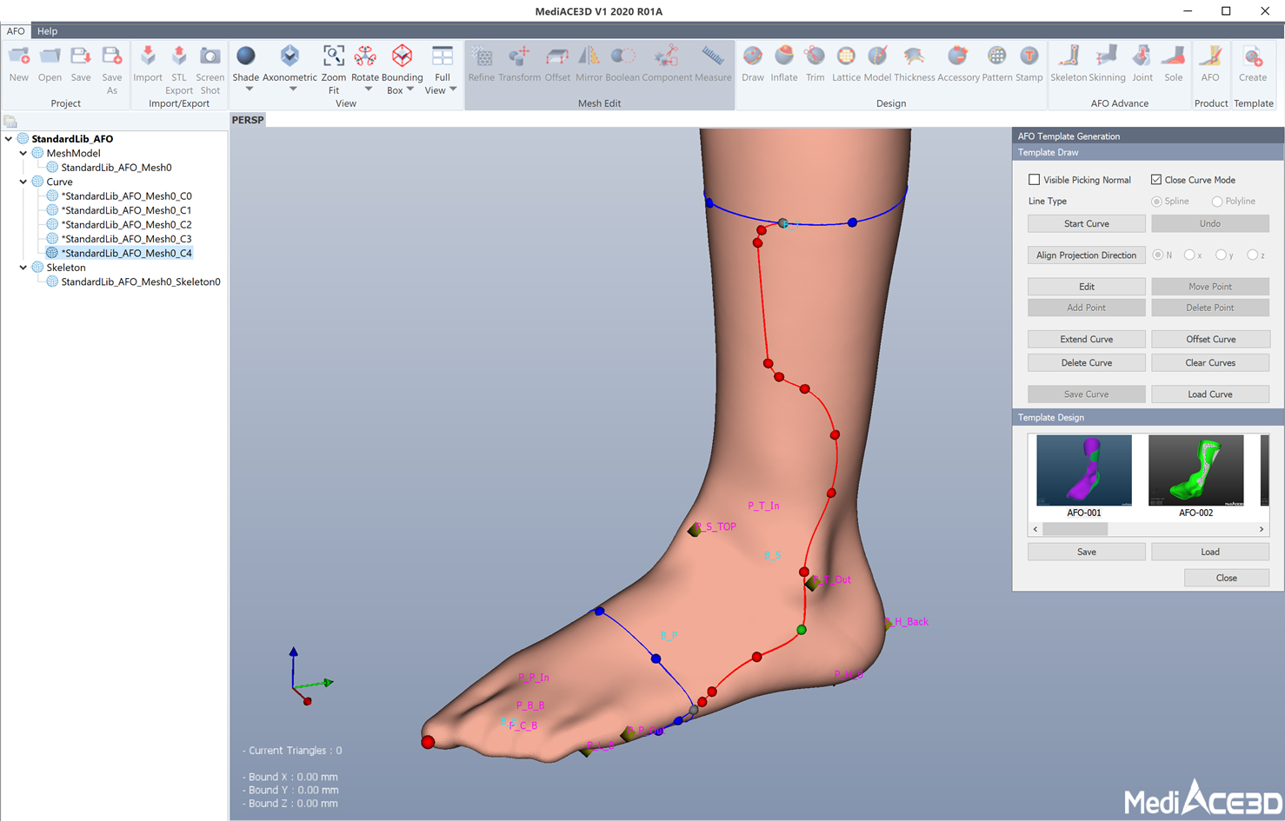Click the Start Curve button

coord(1086,224)
